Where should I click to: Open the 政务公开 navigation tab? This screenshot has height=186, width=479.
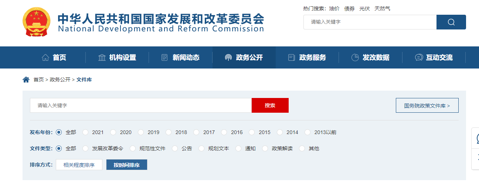click(244, 57)
